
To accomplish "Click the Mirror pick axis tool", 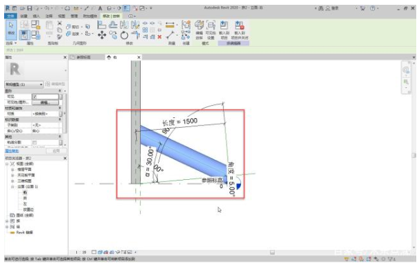I will (124, 25).
